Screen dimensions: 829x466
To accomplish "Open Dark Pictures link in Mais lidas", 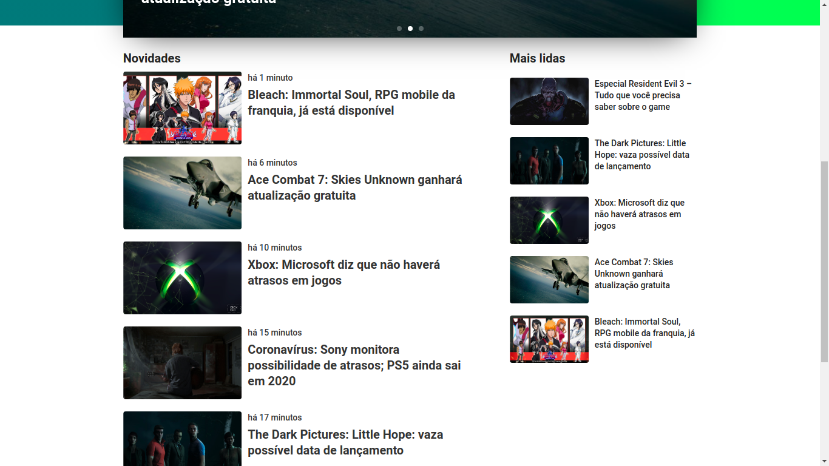I will pos(642,155).
